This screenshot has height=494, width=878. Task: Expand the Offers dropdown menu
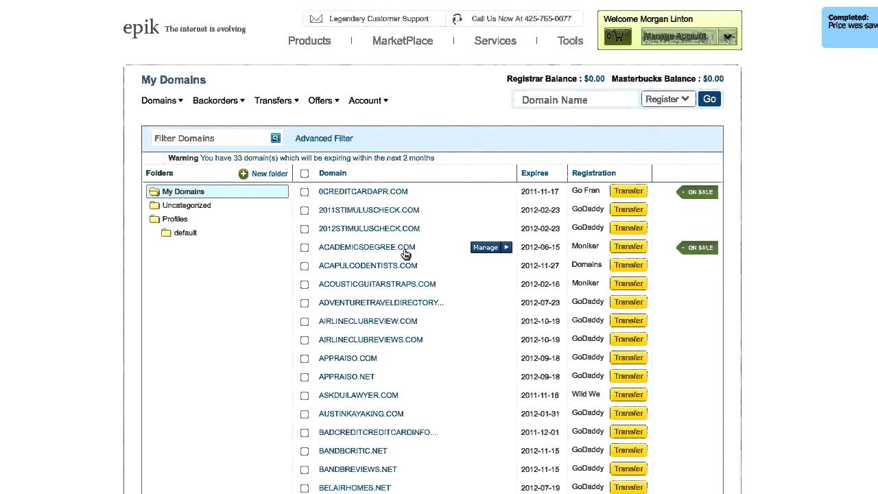[x=324, y=100]
